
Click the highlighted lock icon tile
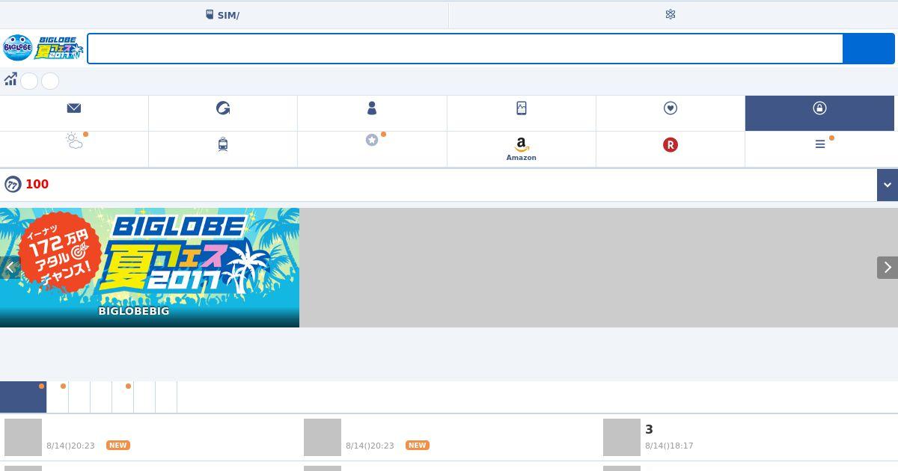819,113
